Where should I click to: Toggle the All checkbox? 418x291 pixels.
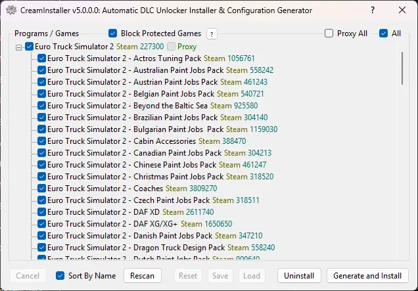coord(384,34)
